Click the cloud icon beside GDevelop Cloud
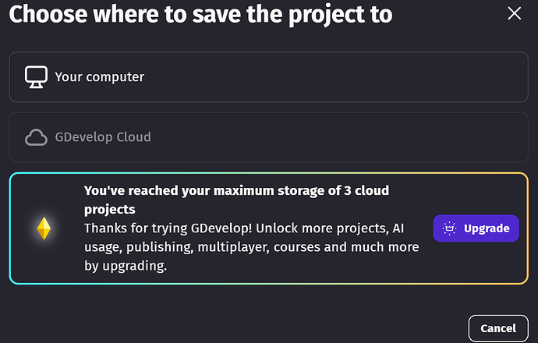Screen dimensions: 538x343 coord(36,137)
